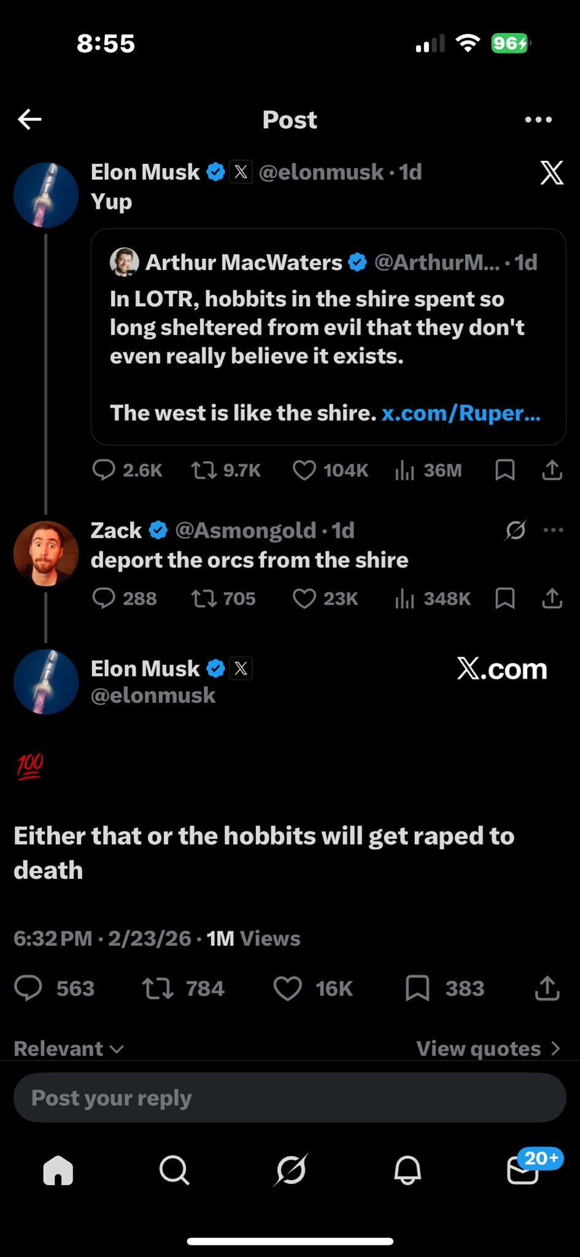
Task: Bookmark the main post showing 383
Action: [x=417, y=988]
